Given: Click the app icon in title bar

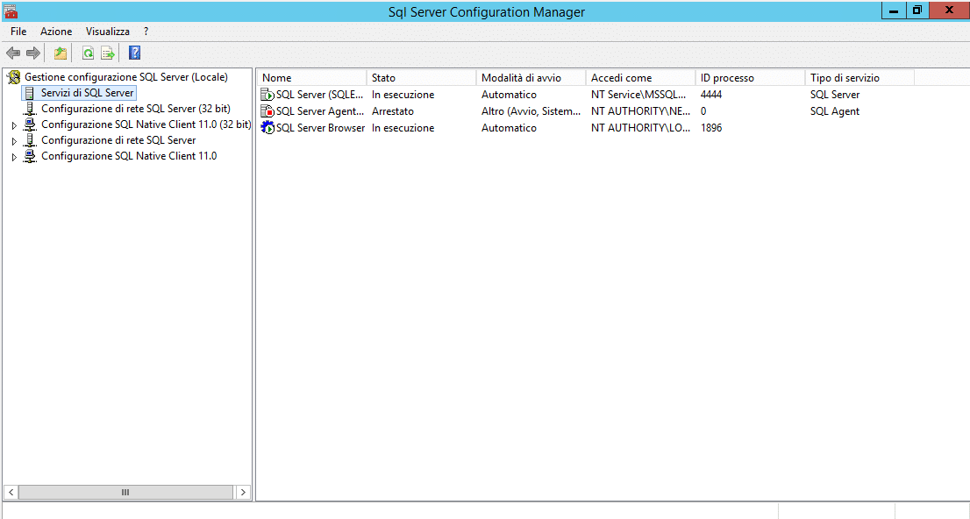Looking at the screenshot, I should point(11,11).
